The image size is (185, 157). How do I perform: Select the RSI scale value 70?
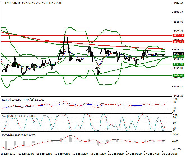(174, 102)
